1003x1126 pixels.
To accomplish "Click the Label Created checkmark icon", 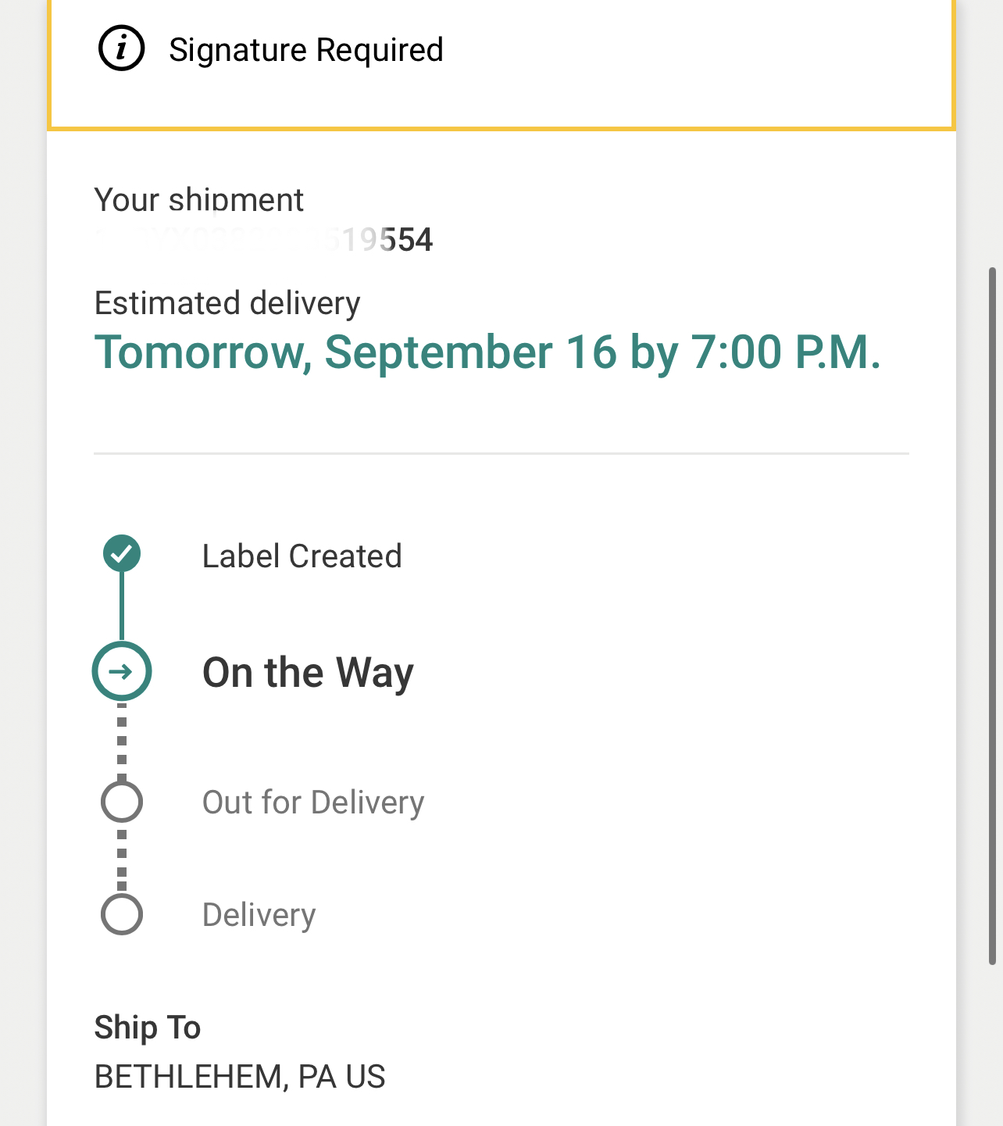I will [122, 554].
